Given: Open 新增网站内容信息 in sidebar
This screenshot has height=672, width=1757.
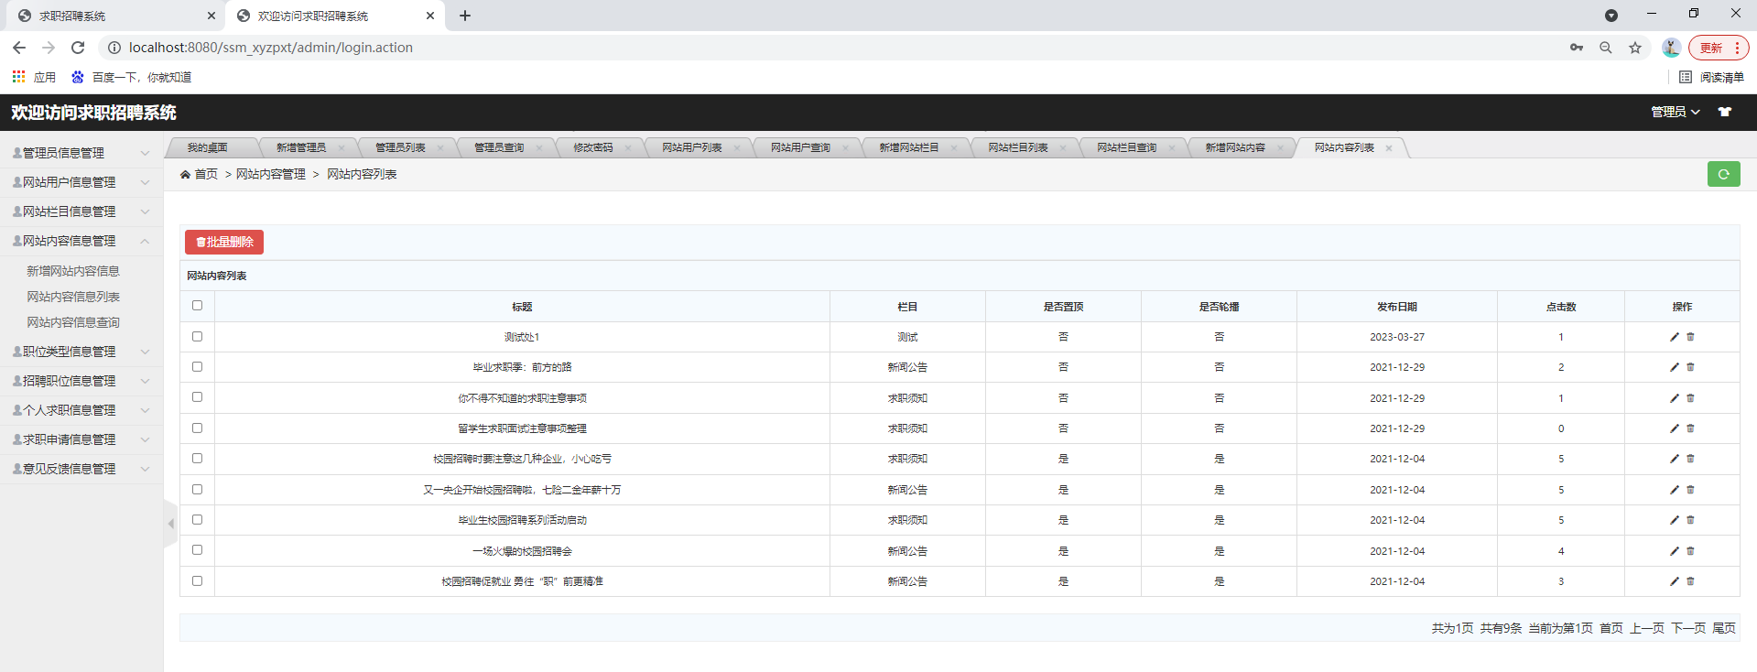Looking at the screenshot, I should pos(73,271).
